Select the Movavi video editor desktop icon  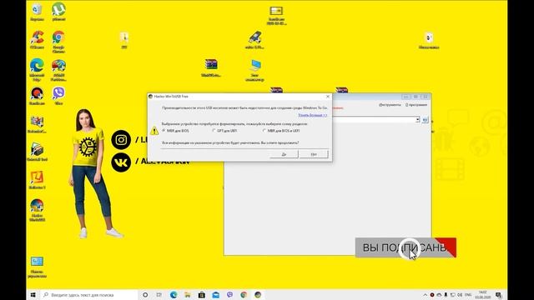click(x=37, y=124)
